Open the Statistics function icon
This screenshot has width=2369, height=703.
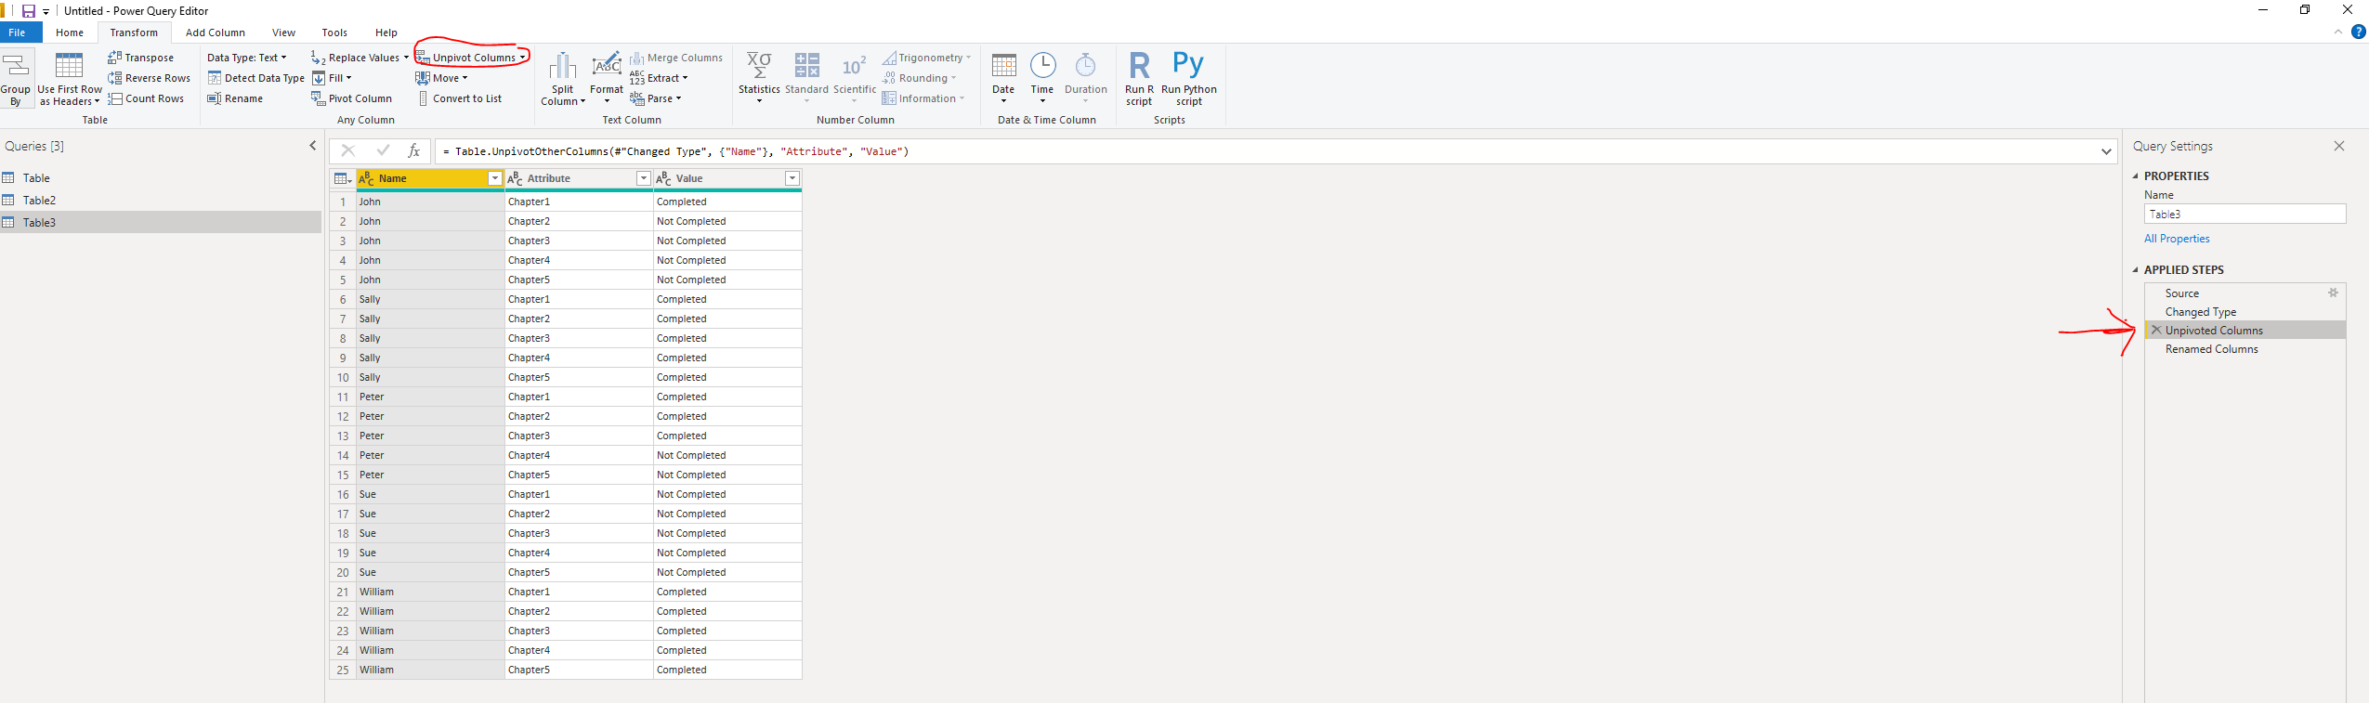pos(759,65)
